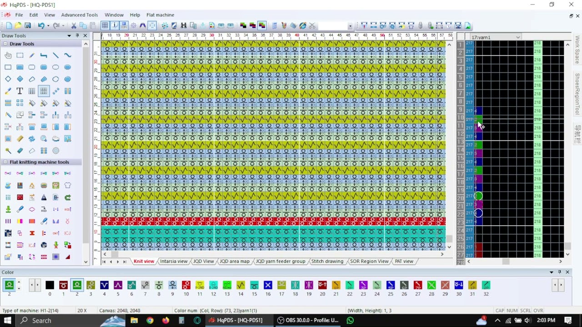Collapse the Flat knitting machine tools section

(5, 162)
